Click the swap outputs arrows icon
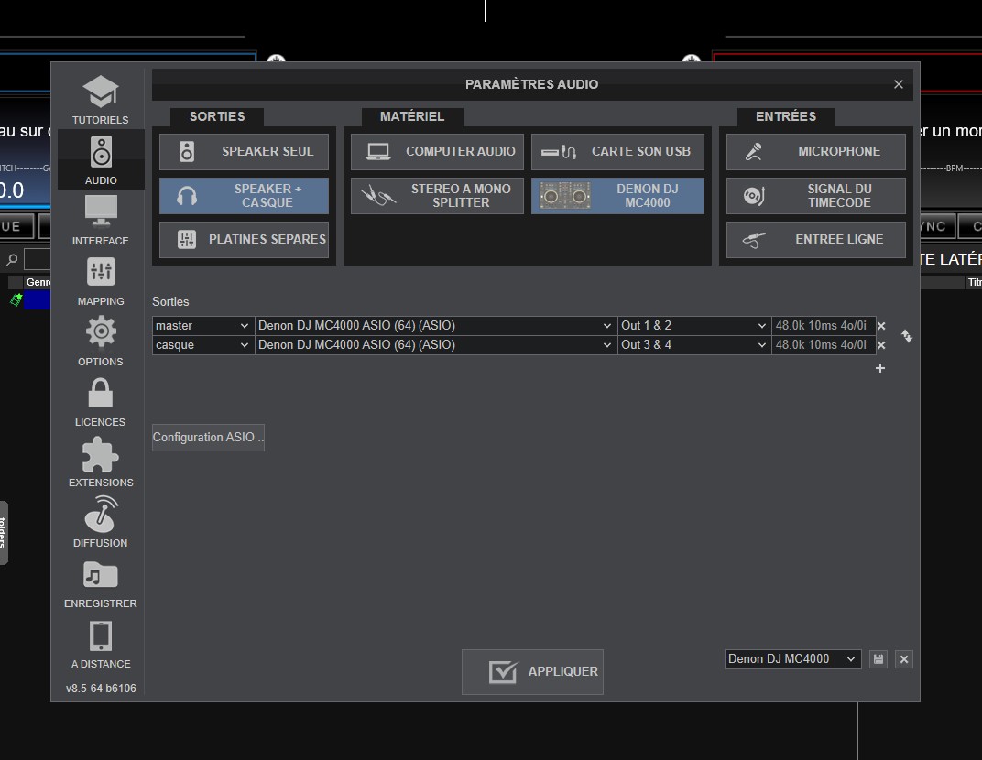 (907, 336)
